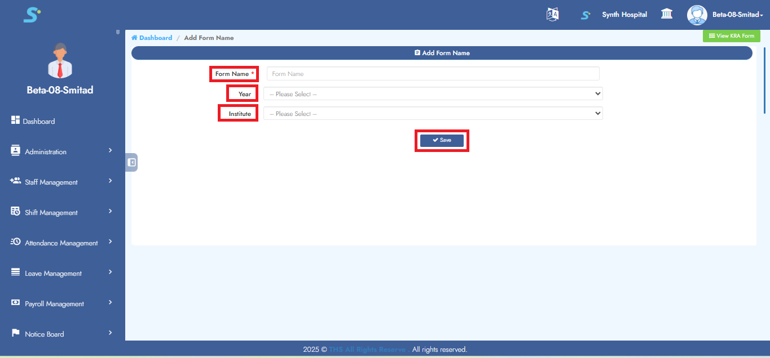The width and height of the screenshot is (770, 358).
Task: Open Leave Management in the sidebar
Action: click(53, 274)
